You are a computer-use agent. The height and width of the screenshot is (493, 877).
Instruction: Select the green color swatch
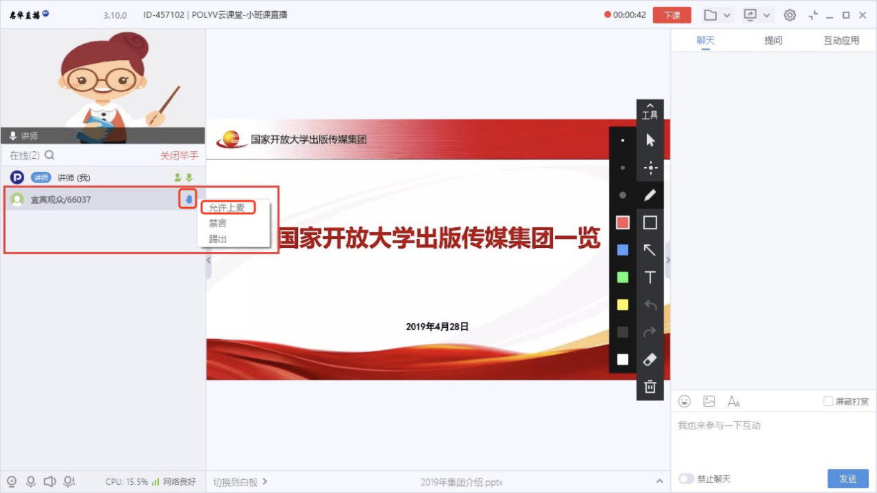tap(623, 278)
